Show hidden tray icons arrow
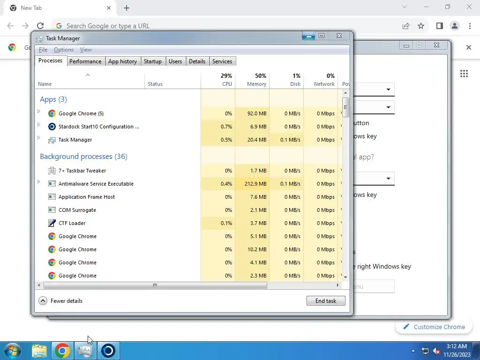 (x=413, y=351)
